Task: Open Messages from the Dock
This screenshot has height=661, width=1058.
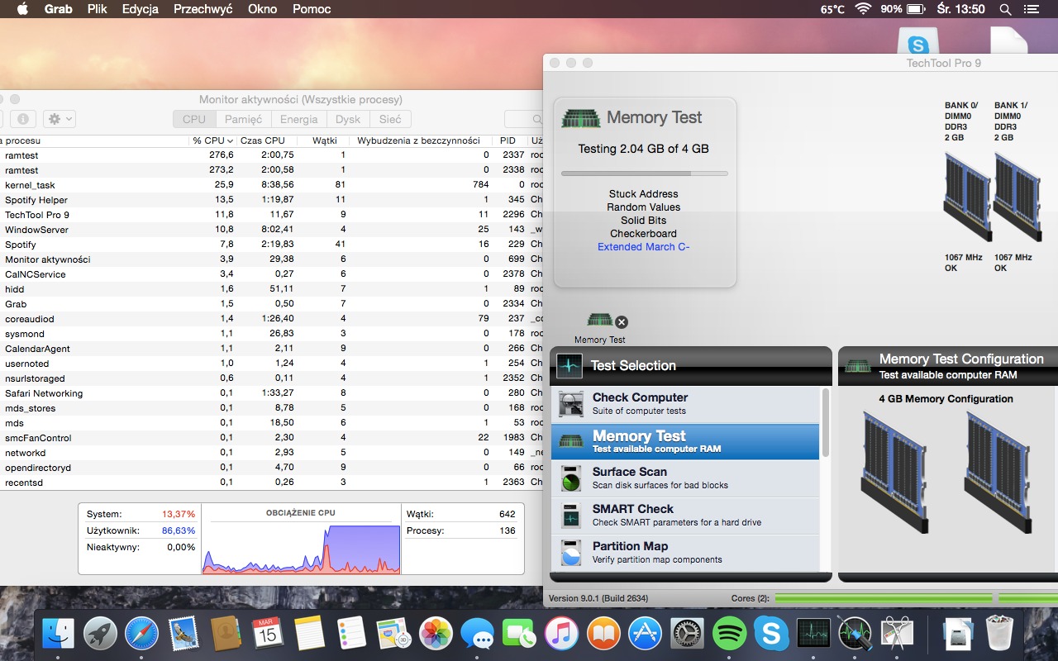Action: coord(478,634)
